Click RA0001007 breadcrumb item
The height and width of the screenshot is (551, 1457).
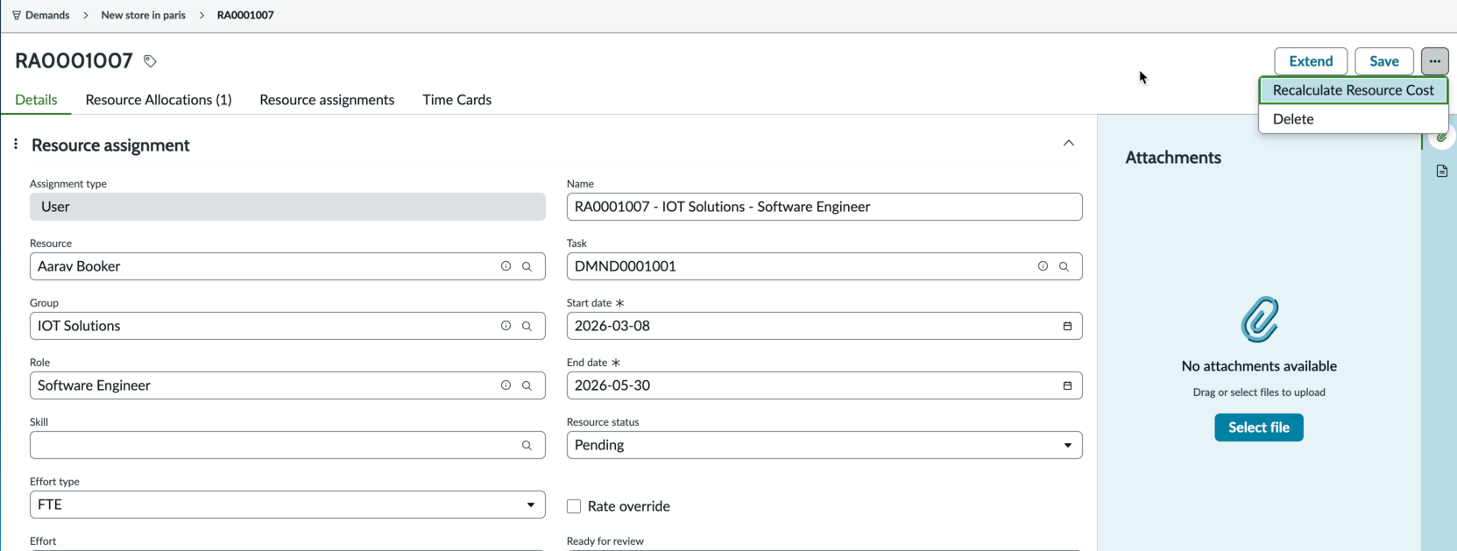click(245, 15)
